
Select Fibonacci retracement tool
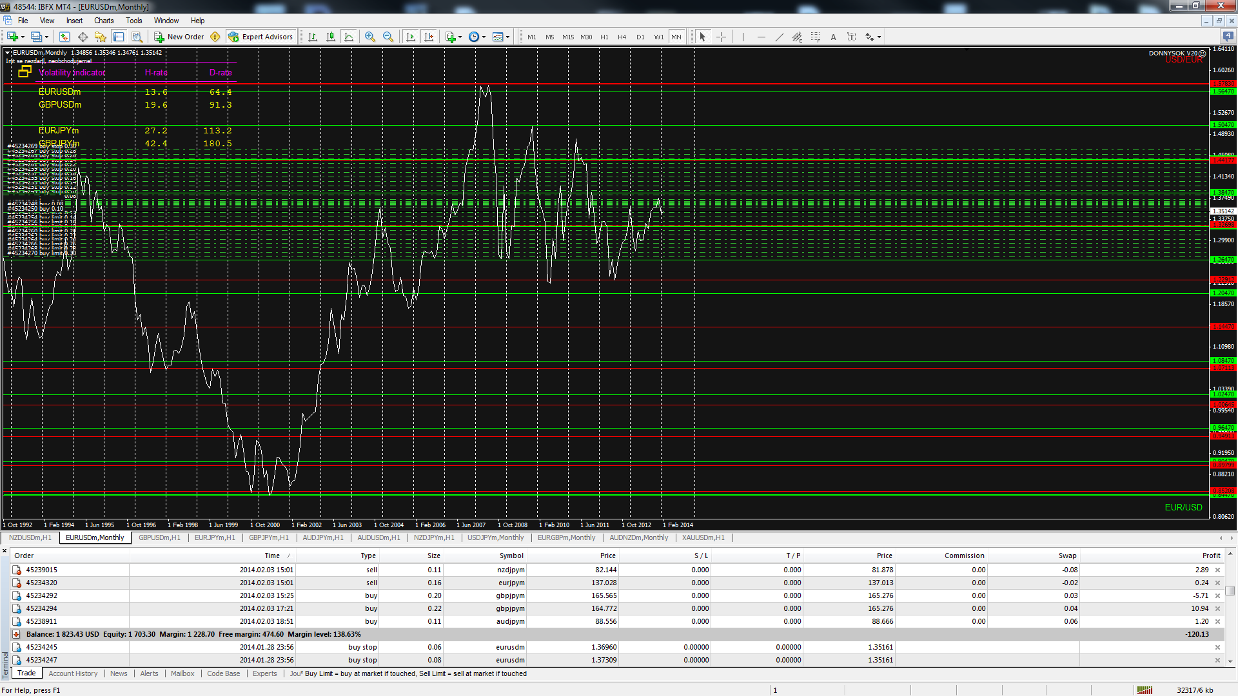pyautogui.click(x=815, y=37)
